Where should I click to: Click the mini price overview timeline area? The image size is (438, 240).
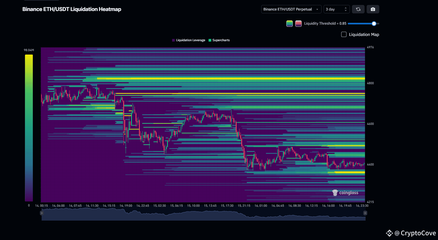204,215
